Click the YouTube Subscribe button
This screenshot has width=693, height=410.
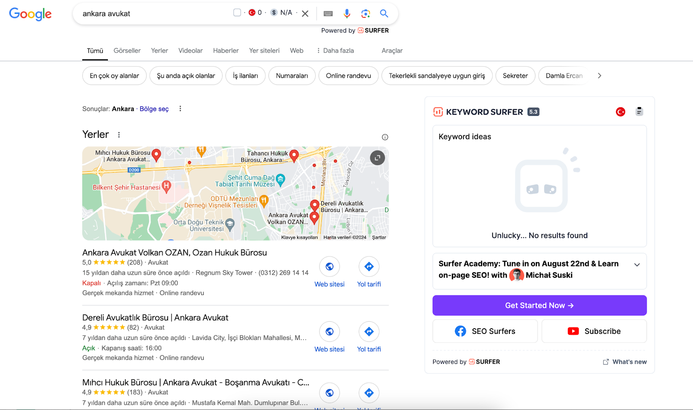(x=594, y=331)
